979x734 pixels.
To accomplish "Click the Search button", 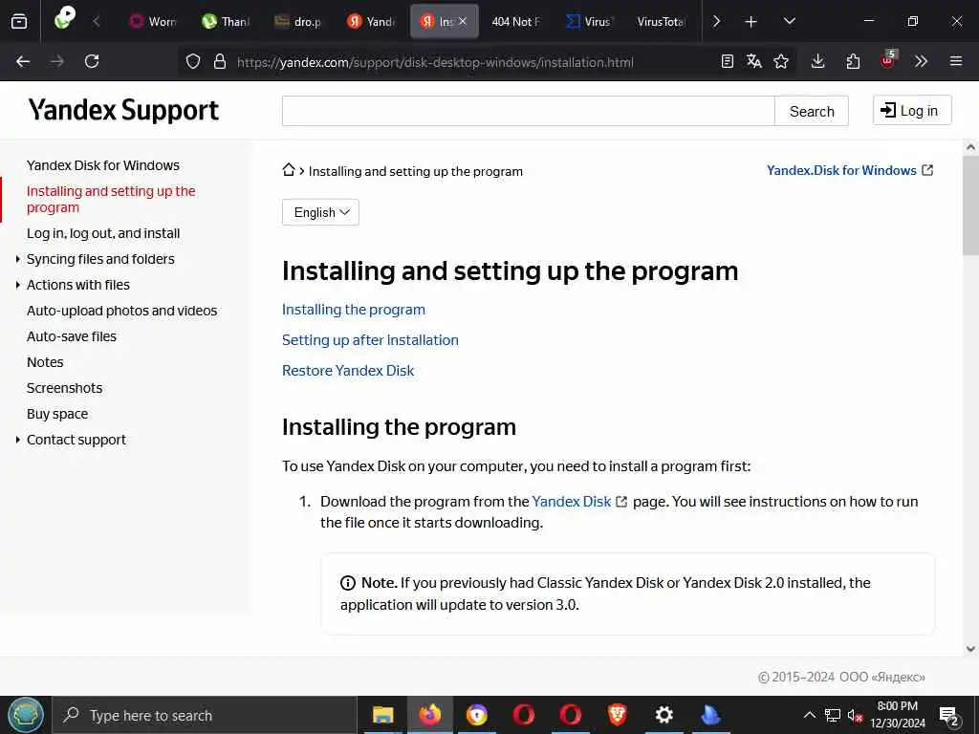I will 811,111.
